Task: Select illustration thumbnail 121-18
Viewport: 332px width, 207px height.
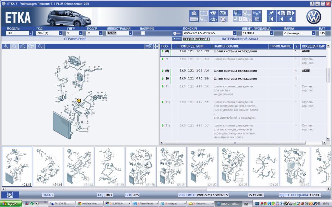Action: (x=79, y=167)
